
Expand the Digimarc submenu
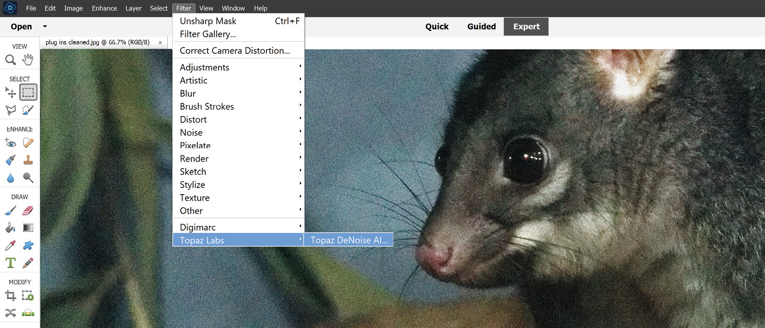tap(239, 227)
